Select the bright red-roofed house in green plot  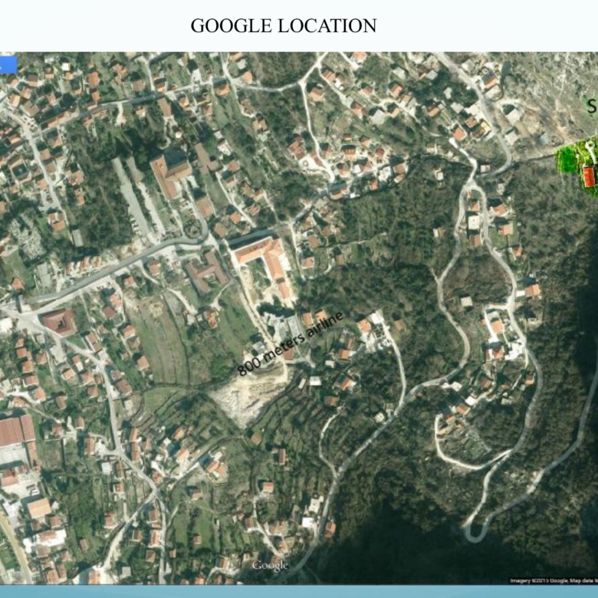590,176
